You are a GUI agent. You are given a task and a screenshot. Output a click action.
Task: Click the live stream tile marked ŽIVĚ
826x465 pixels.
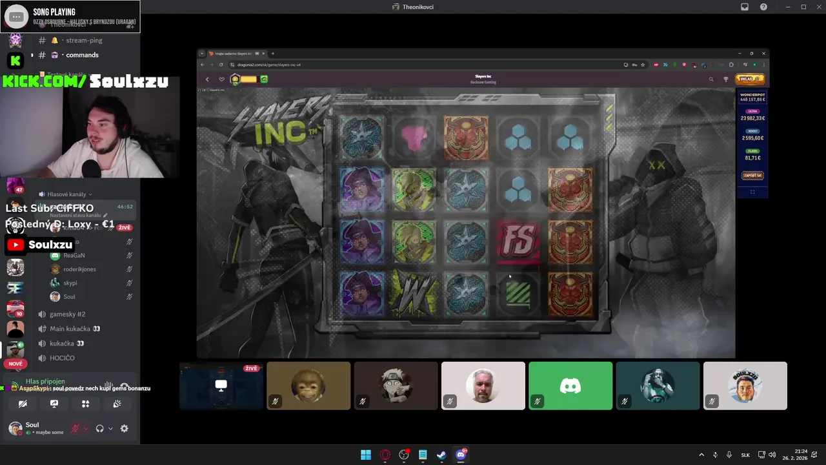pyautogui.click(x=221, y=386)
